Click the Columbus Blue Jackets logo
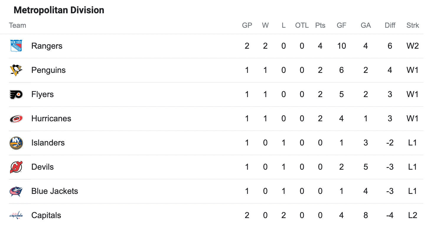 [x=16, y=191]
